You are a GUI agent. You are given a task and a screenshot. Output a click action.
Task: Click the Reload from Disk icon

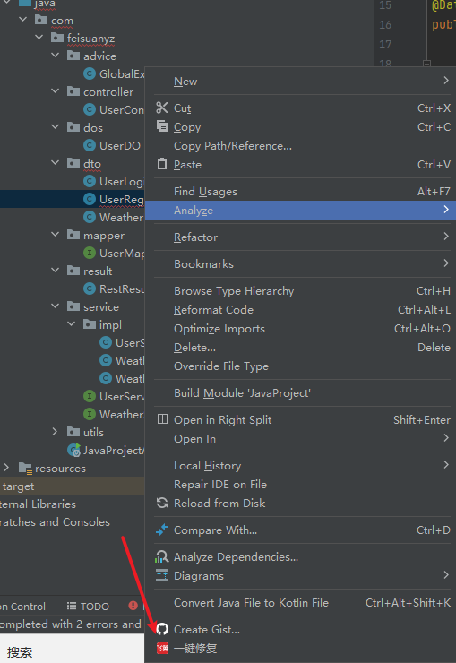pos(162,503)
